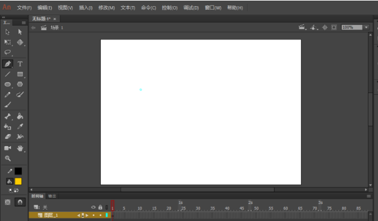The width and height of the screenshot is (378, 221).
Task: Open the tools panel options menu
Action: click(24, 23)
